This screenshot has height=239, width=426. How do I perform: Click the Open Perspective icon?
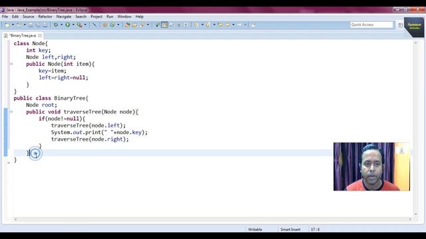tap(401, 25)
